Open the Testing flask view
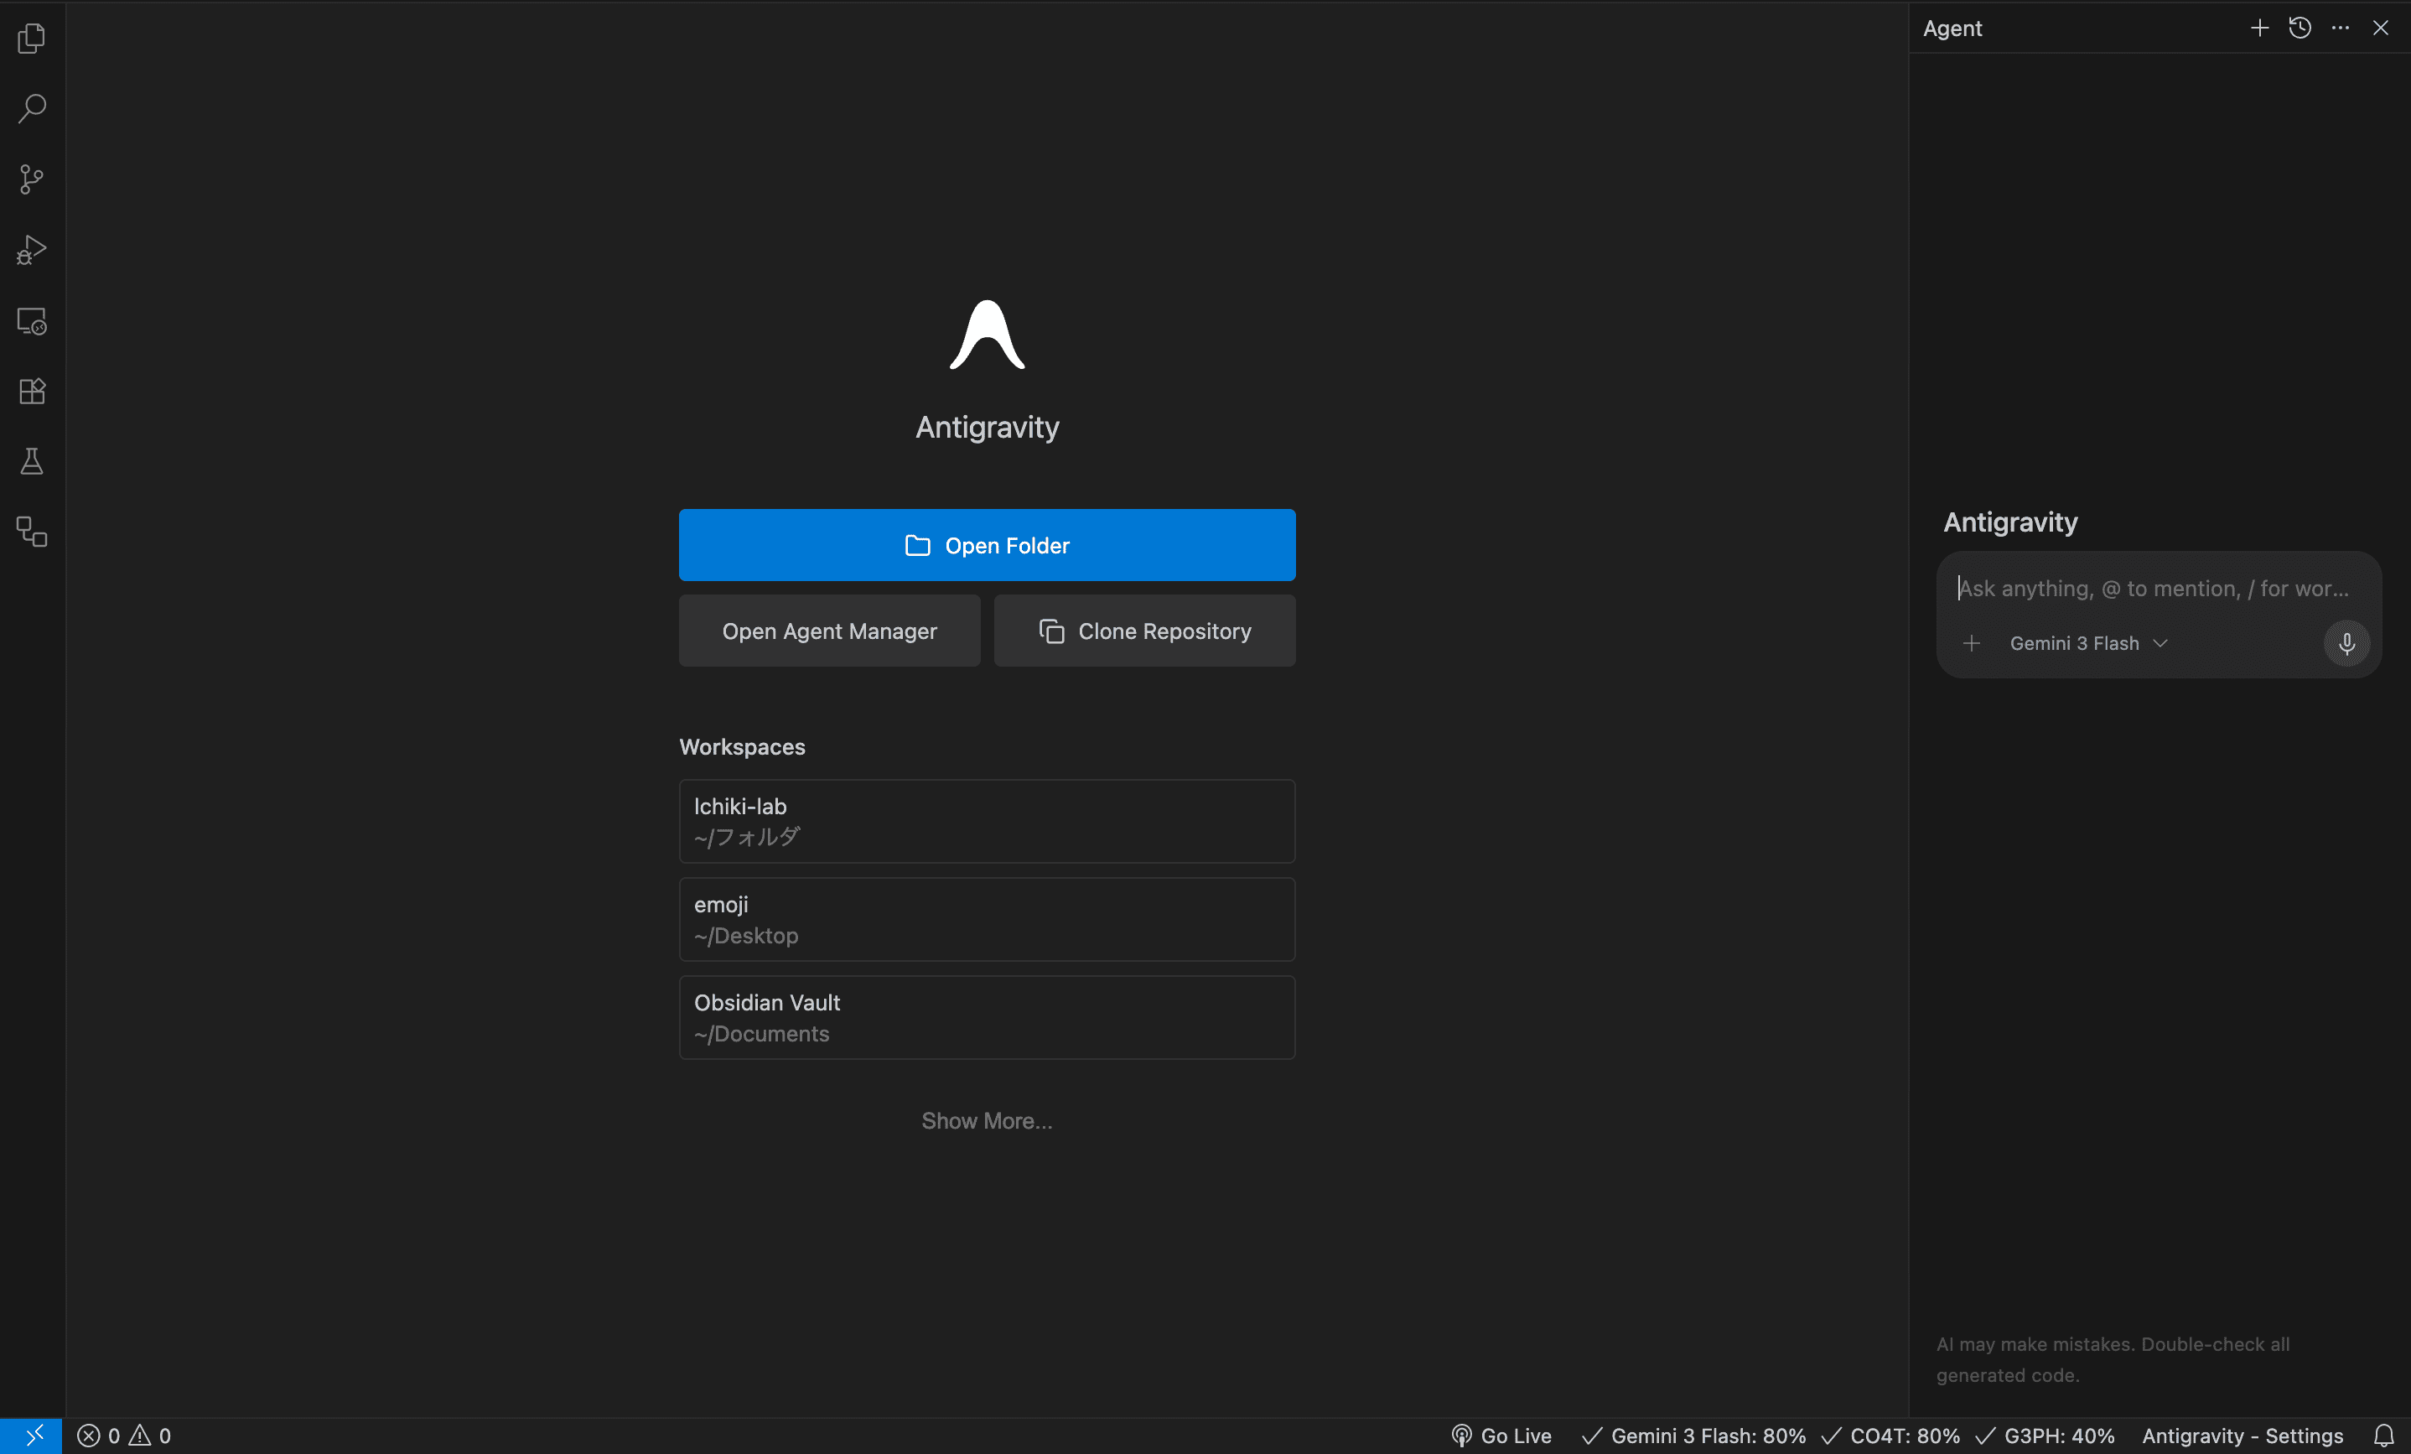2411x1454 pixels. pos(33,462)
